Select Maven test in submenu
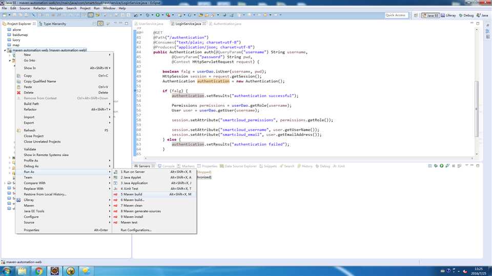Viewport: 492px width, 276px height. 155,222
